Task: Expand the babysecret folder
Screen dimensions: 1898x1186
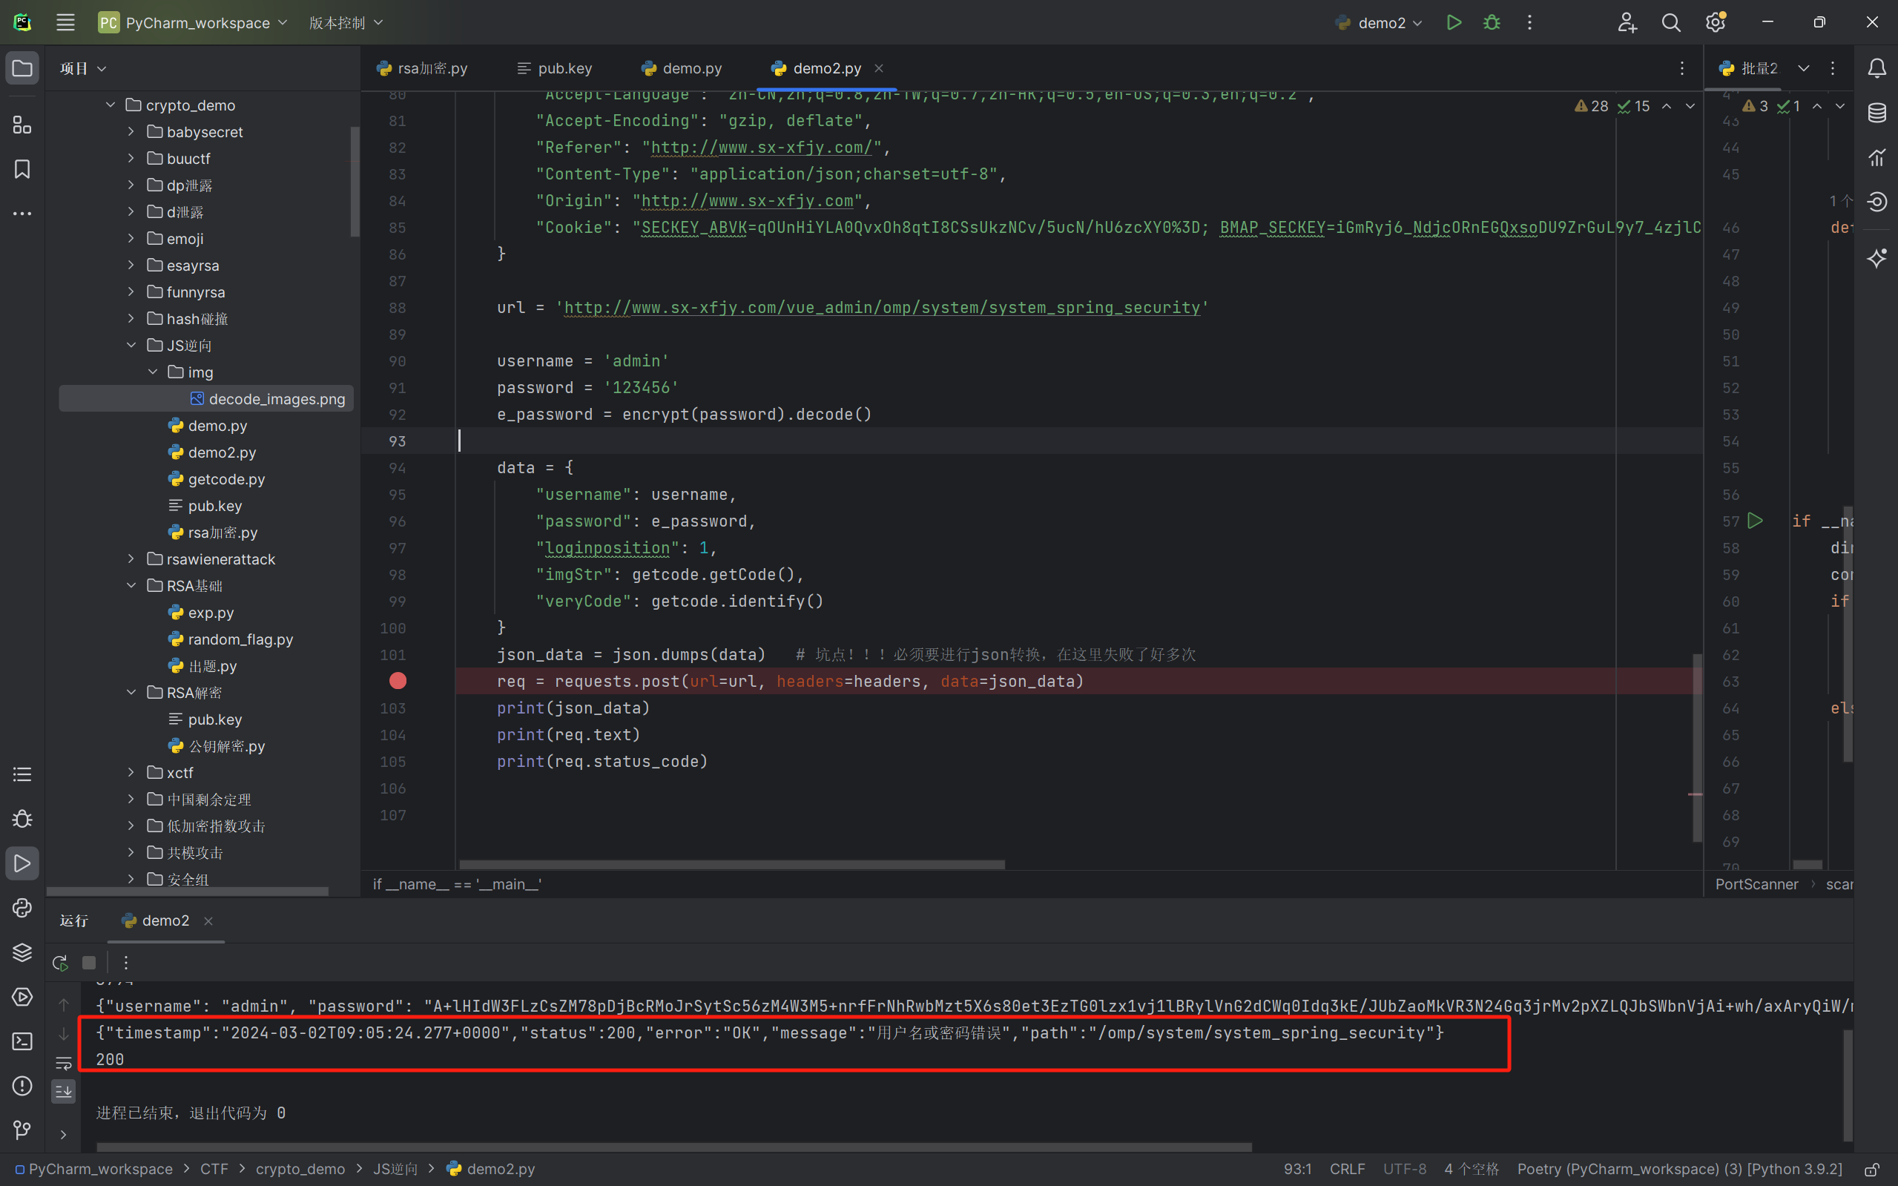Action: (131, 131)
